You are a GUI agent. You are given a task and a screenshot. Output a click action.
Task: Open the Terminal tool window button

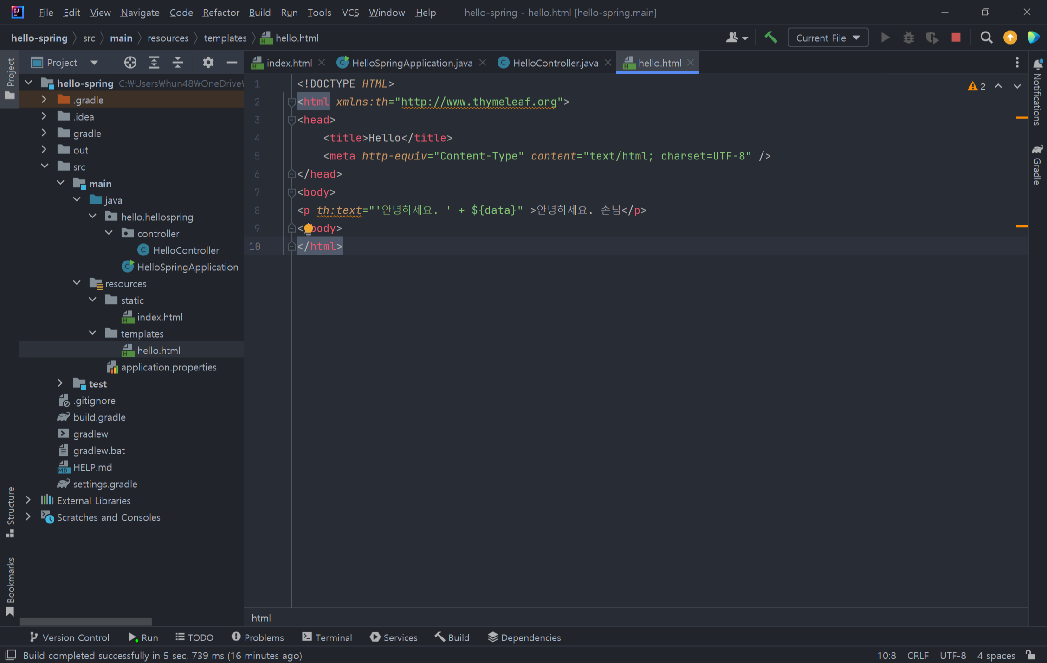327,637
